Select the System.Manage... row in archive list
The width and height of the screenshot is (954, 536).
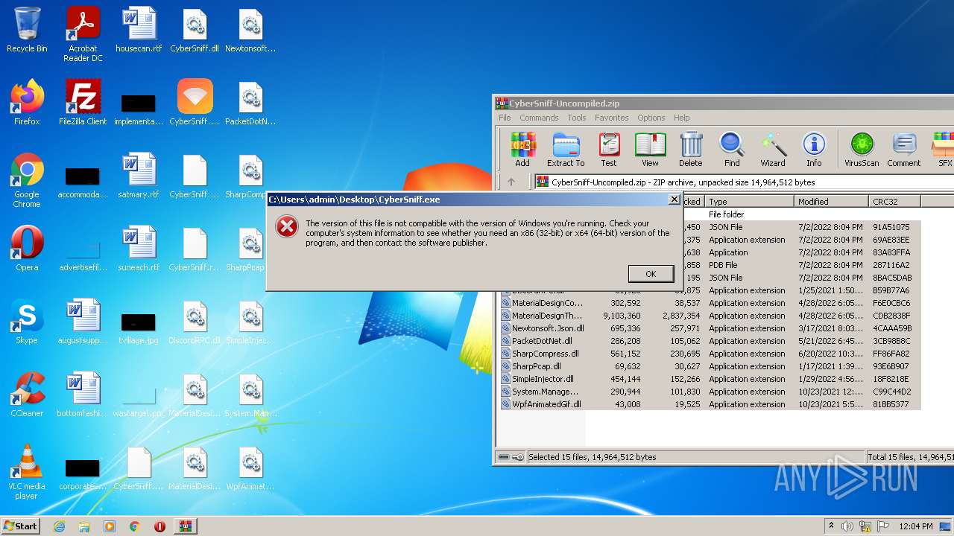[x=710, y=392]
